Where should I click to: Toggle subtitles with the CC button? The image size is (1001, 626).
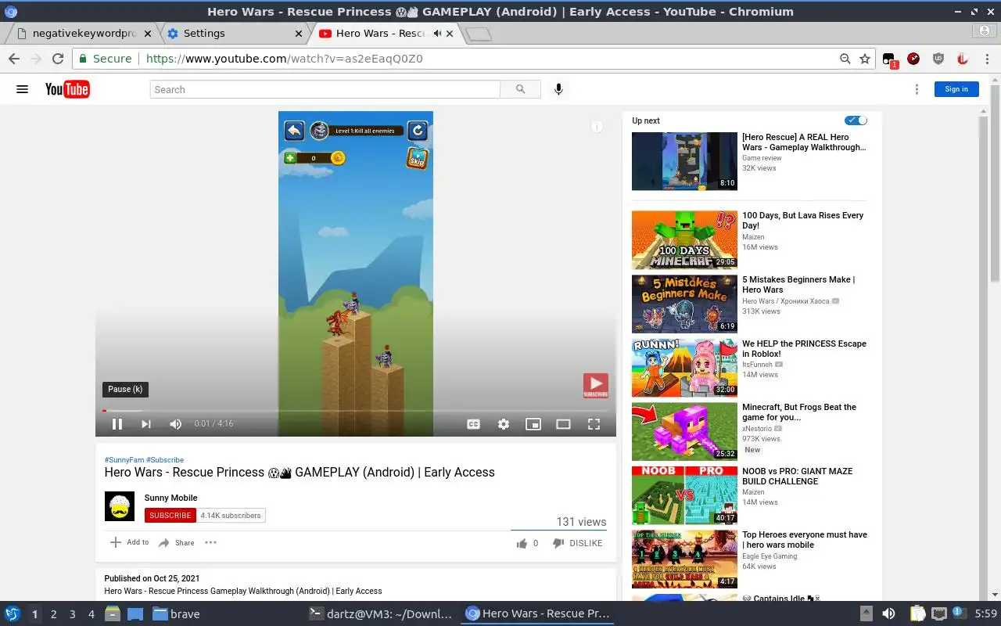[x=473, y=424]
